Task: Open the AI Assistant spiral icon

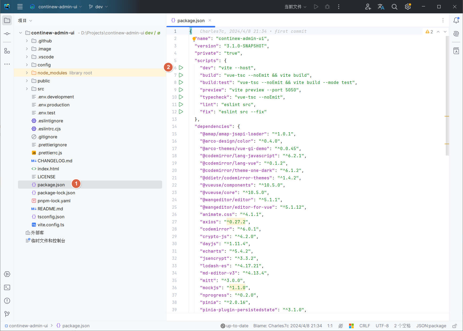Action: pos(456,34)
